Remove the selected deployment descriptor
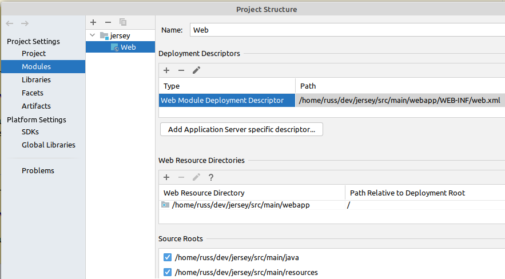The width and height of the screenshot is (505, 279). tap(181, 70)
